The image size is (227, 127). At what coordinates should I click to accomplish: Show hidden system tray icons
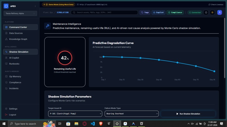pyautogui.click(x=188, y=124)
